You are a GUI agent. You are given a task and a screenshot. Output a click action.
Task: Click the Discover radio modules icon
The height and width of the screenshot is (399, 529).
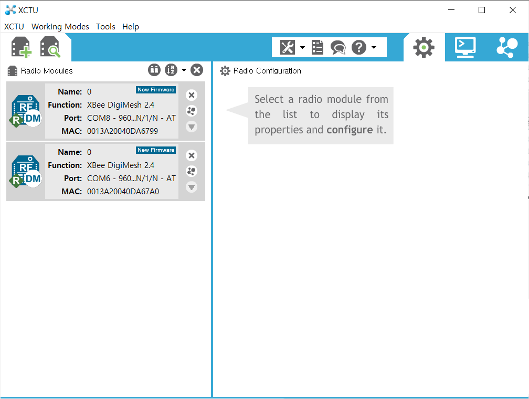pyautogui.click(x=50, y=47)
